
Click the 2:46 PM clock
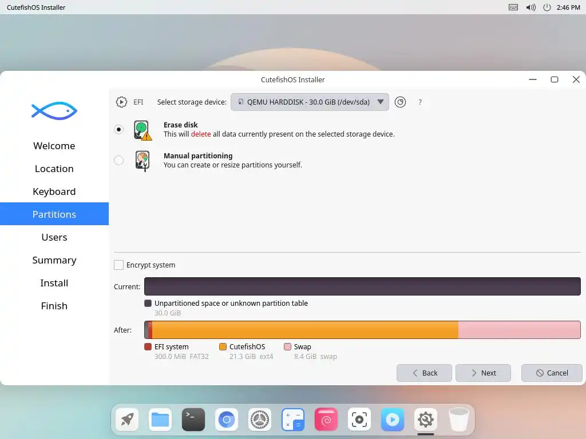568,7
